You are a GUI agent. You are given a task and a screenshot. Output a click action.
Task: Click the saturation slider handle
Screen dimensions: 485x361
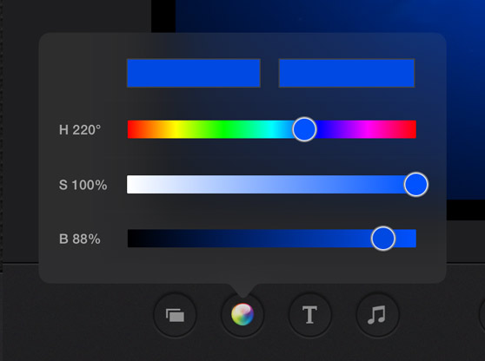point(416,184)
